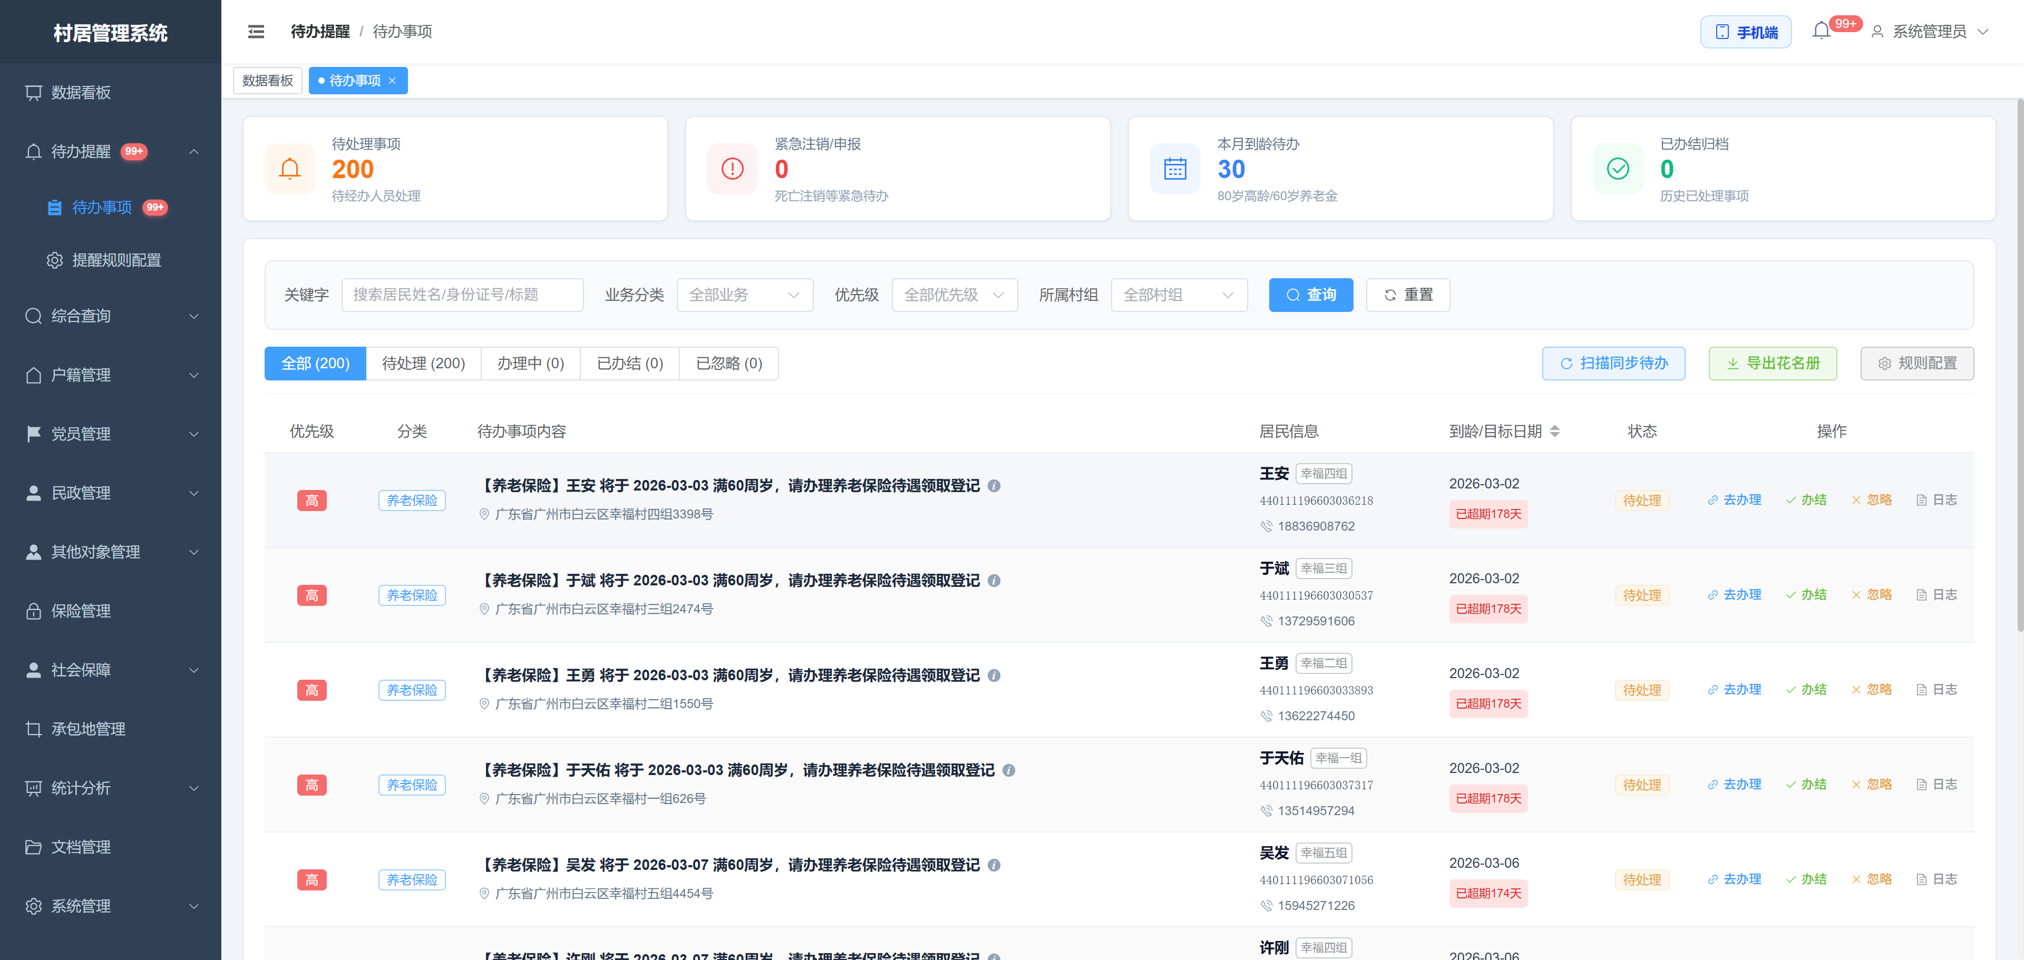Screen dimensions: 2024x960
Task: Open 提醒规则配置 gear submenu item
Action: [x=111, y=260]
